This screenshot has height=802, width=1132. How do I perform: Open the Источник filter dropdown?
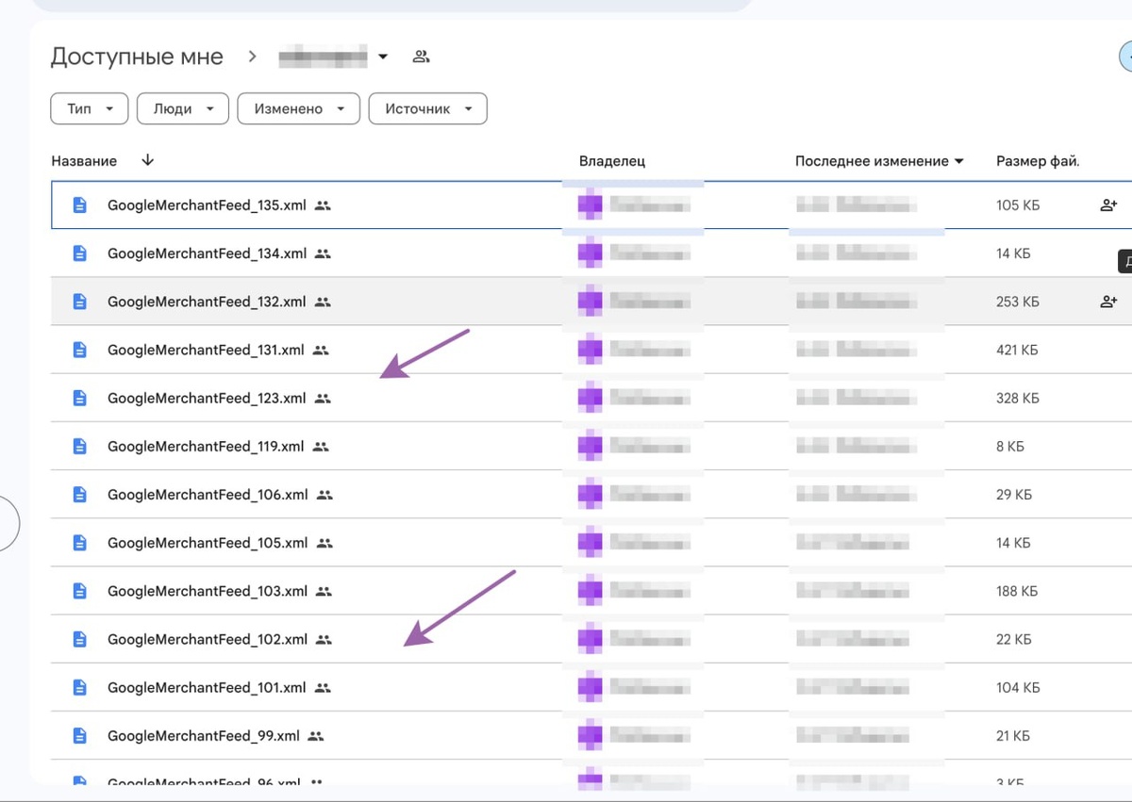tap(427, 108)
